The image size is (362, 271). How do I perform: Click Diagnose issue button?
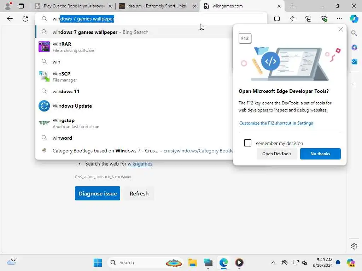(x=98, y=193)
